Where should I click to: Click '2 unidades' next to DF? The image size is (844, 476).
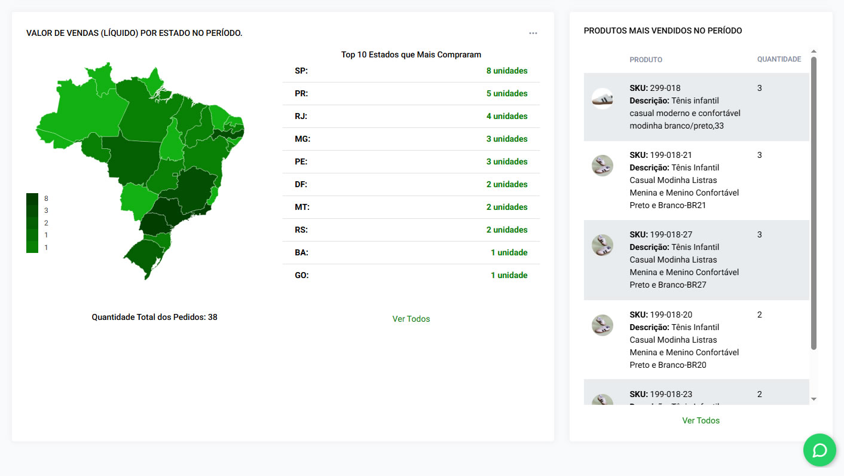tap(506, 184)
